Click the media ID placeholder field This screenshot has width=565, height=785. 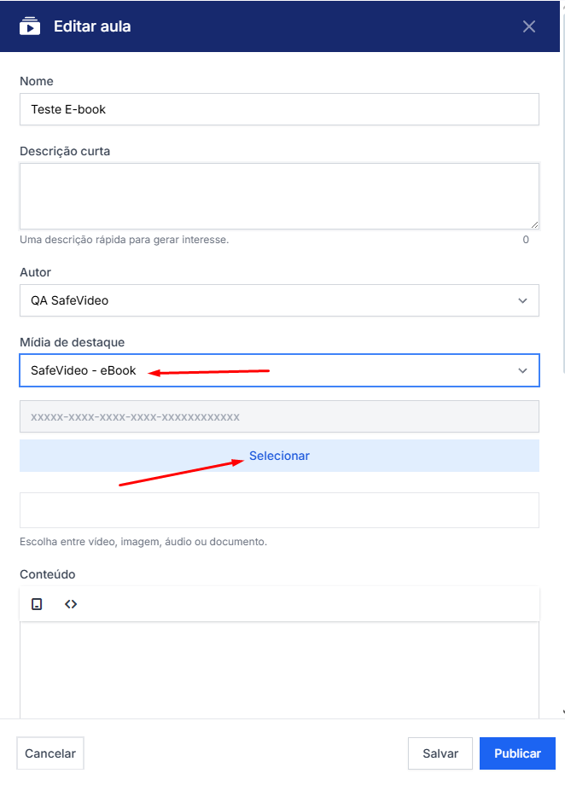[279, 416]
